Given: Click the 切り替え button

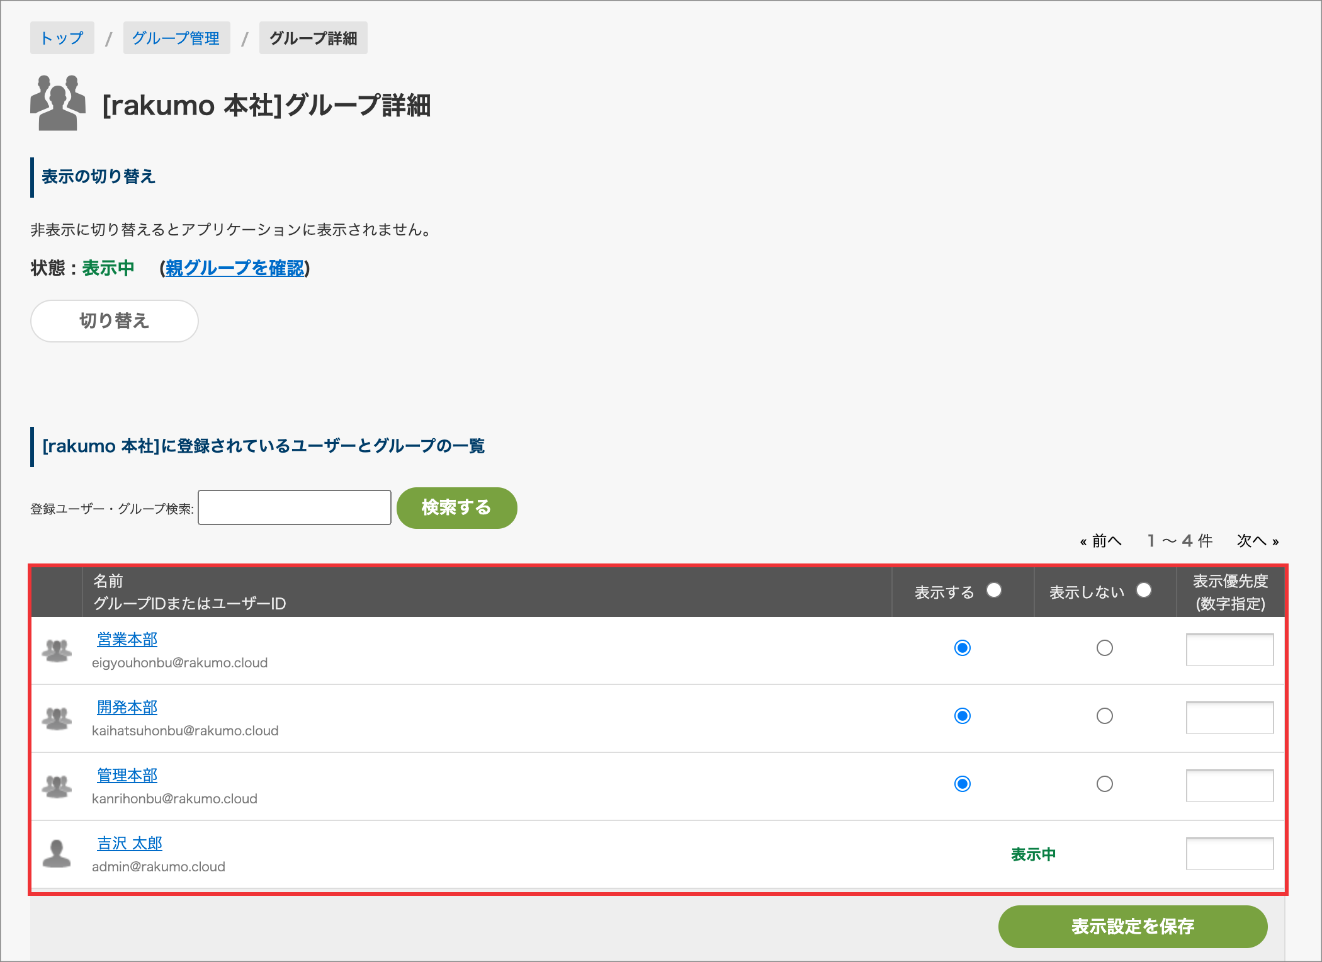Looking at the screenshot, I should 115,321.
